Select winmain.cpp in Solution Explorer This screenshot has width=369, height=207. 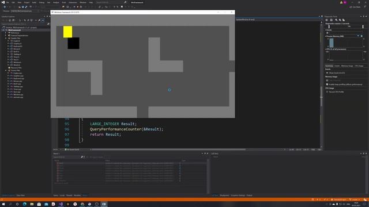(18, 97)
